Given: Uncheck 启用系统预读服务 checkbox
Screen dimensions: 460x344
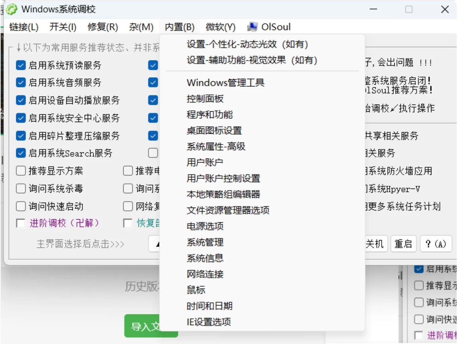Looking at the screenshot, I should 21,65.
